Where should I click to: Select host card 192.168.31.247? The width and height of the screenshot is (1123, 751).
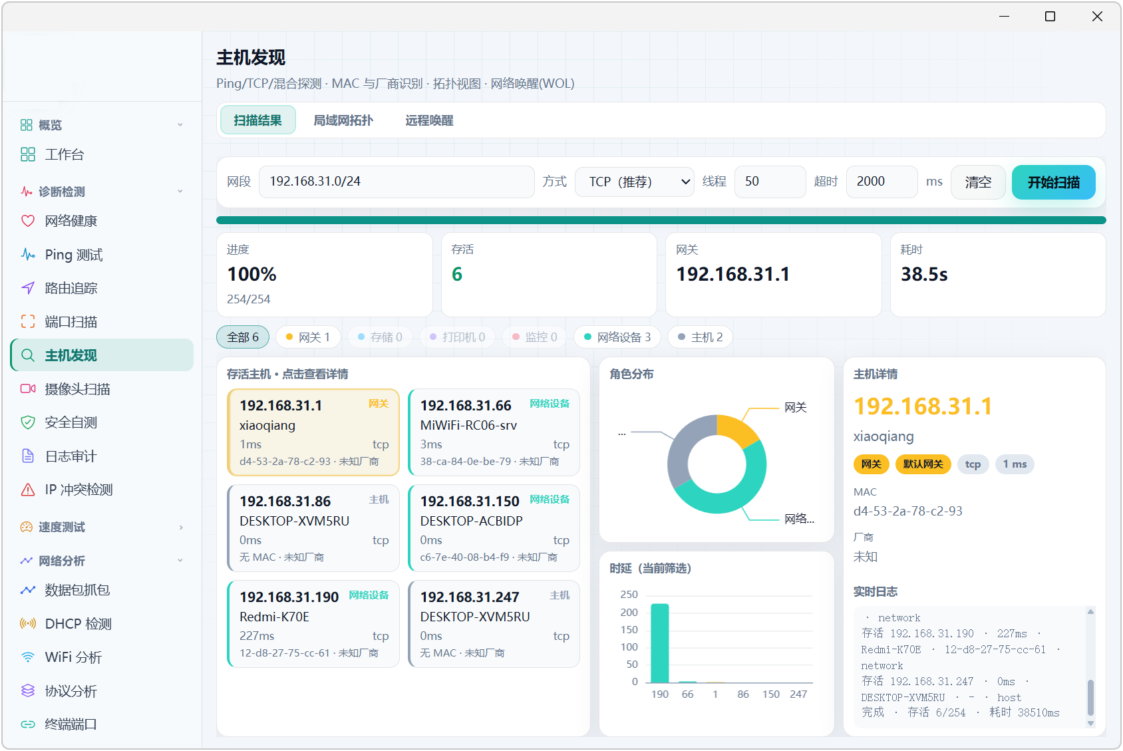(x=494, y=624)
